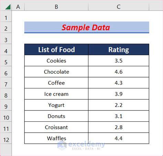Select row 2 header
This screenshot has height=156, width=163.
(x=6, y=27)
